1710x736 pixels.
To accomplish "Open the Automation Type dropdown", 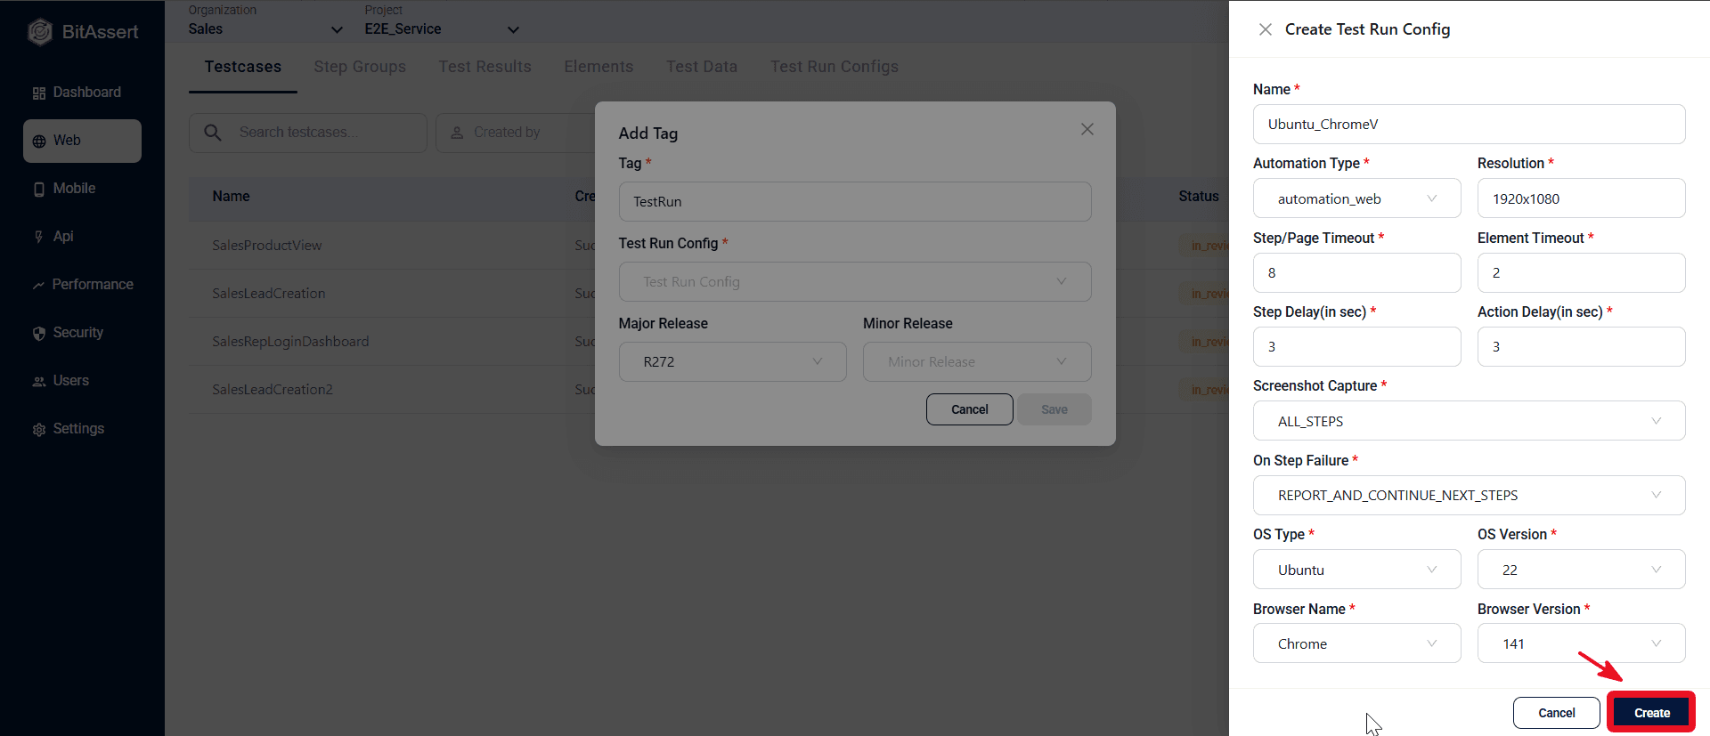I will coord(1356,198).
